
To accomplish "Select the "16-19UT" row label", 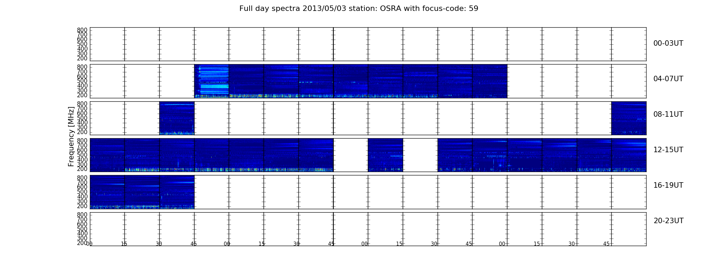I will [x=668, y=185].
